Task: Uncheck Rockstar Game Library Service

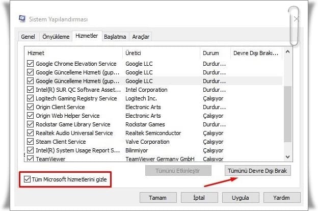Action: [x=30, y=124]
